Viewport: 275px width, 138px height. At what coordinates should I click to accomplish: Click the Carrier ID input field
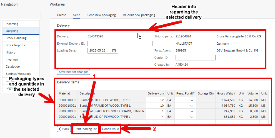tap(195, 58)
